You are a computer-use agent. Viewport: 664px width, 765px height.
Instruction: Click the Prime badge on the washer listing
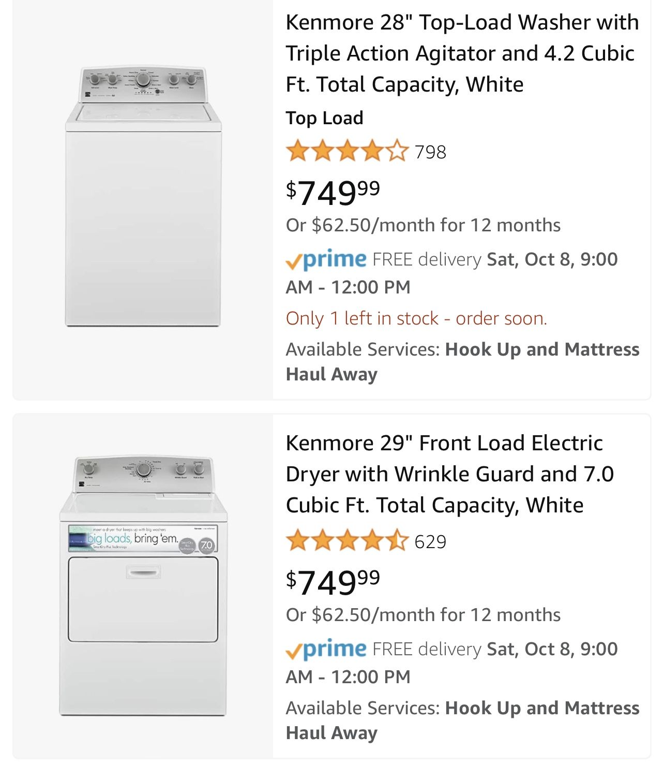(326, 259)
